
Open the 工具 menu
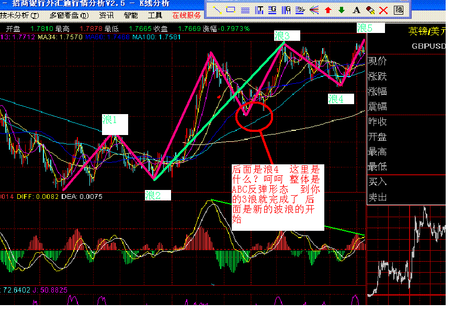155,15
